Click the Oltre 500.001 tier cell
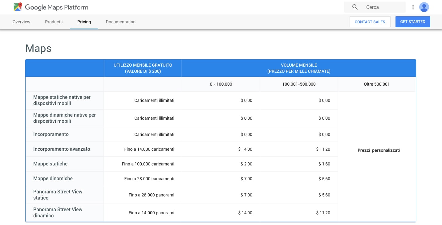442x225 pixels. coord(377,84)
